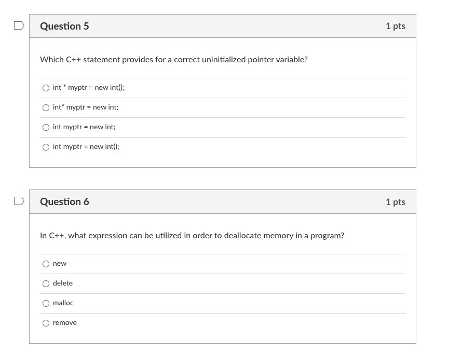This screenshot has width=462, height=353.
Task: Click the "remove" answer text label
Action: tap(64, 323)
